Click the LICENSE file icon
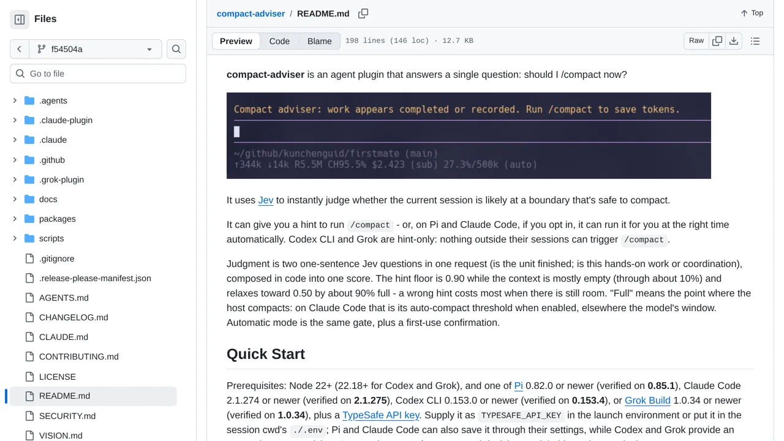The image size is (784, 441). [29, 377]
